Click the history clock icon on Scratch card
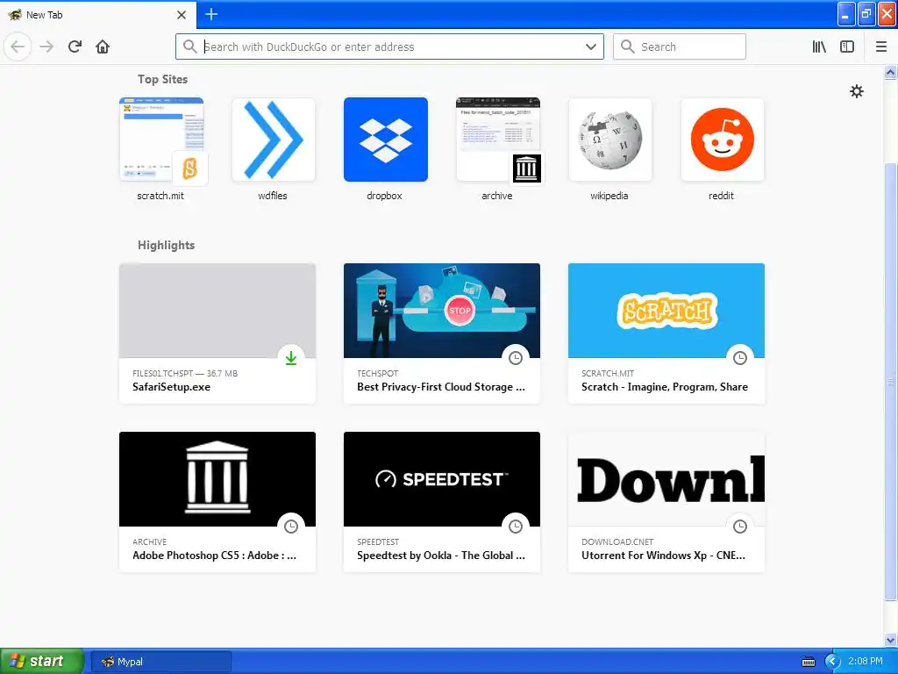 point(740,358)
